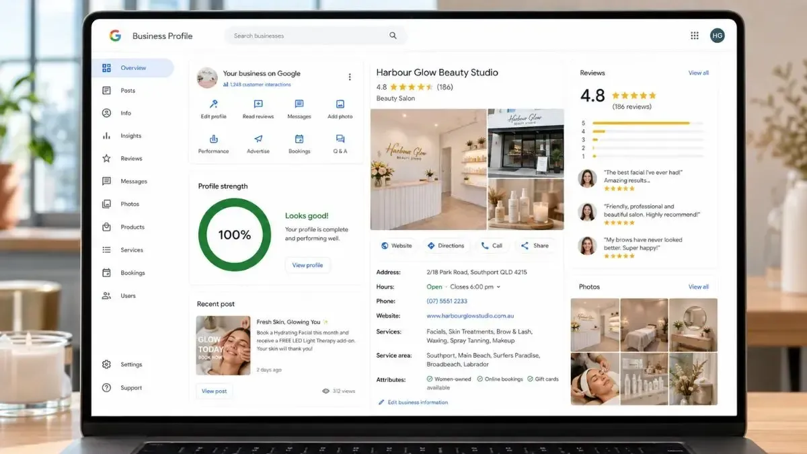Image resolution: width=807 pixels, height=454 pixels.
Task: Click the Messages quick action icon
Action: (x=299, y=104)
